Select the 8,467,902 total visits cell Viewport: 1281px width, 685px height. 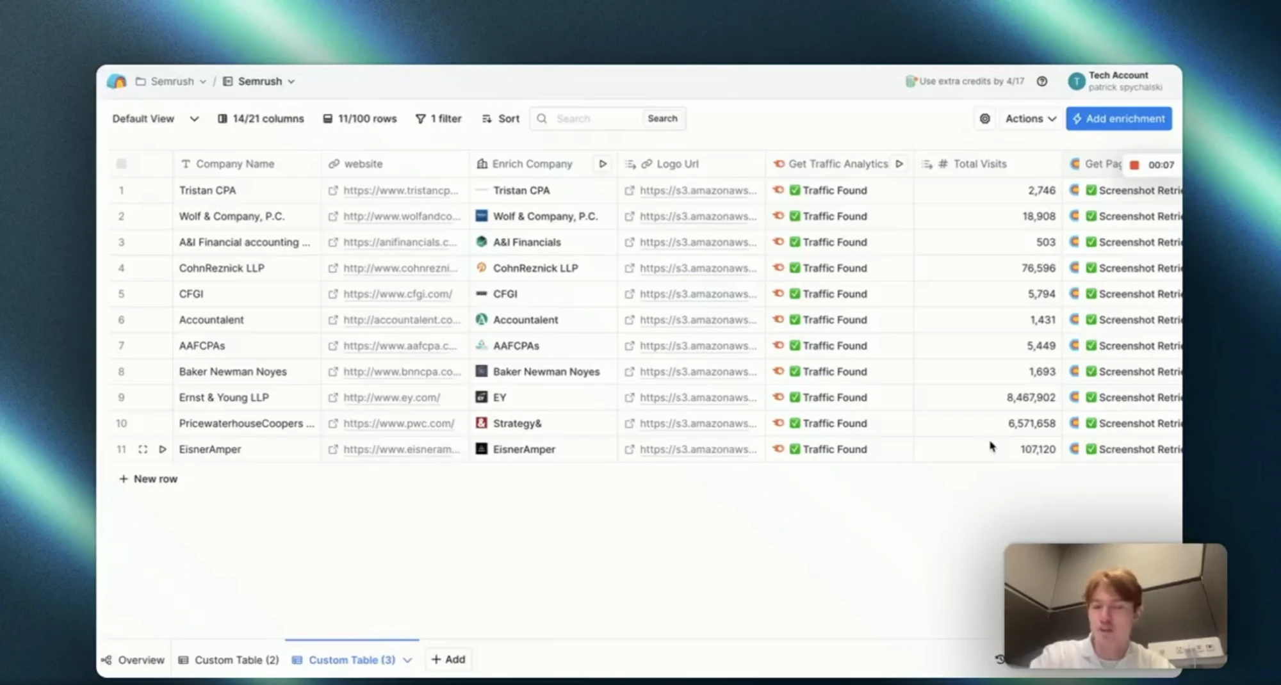pyautogui.click(x=988, y=398)
